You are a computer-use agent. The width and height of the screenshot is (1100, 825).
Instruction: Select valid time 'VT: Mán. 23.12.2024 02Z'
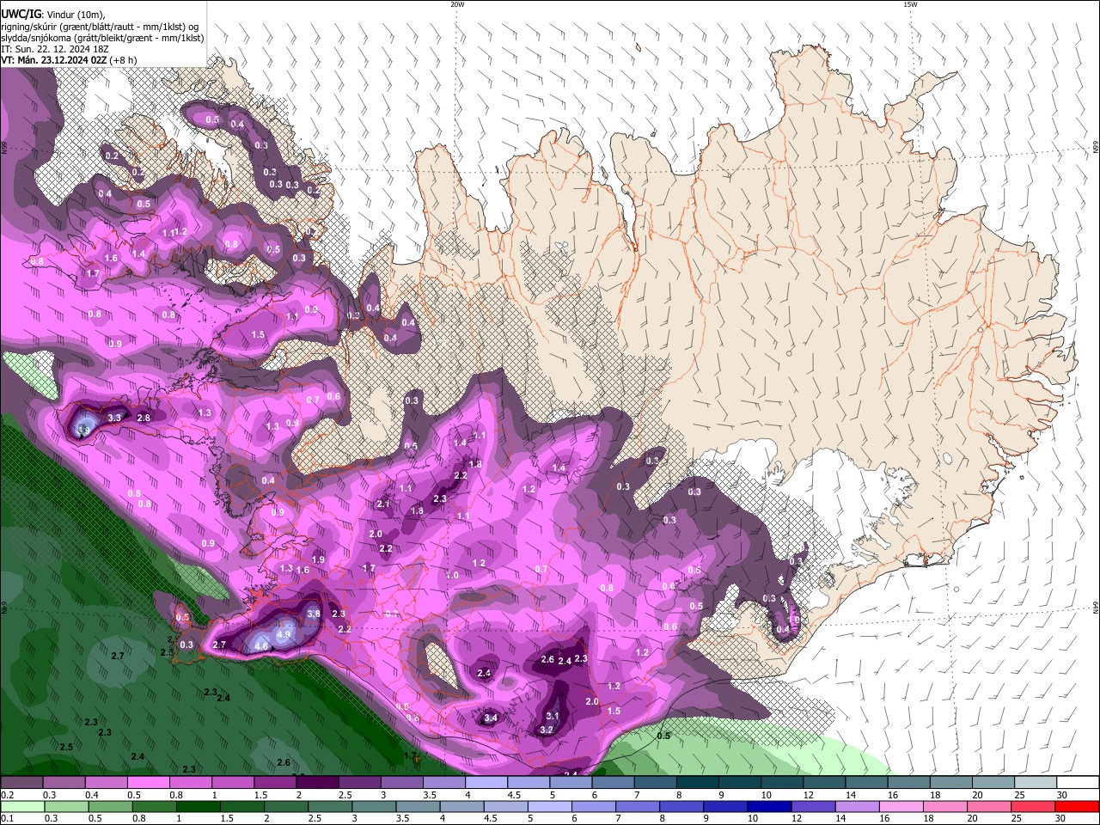(54, 60)
